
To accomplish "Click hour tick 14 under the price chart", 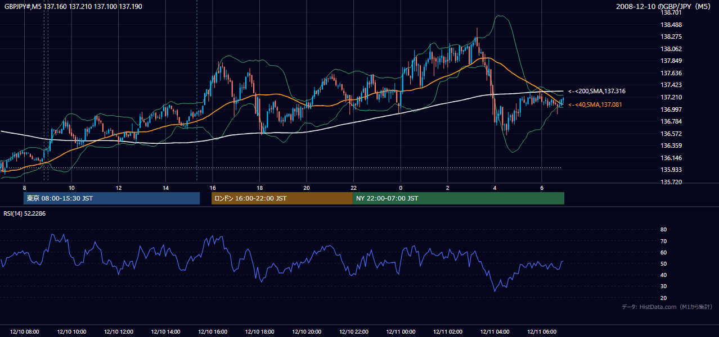I will click(x=165, y=188).
